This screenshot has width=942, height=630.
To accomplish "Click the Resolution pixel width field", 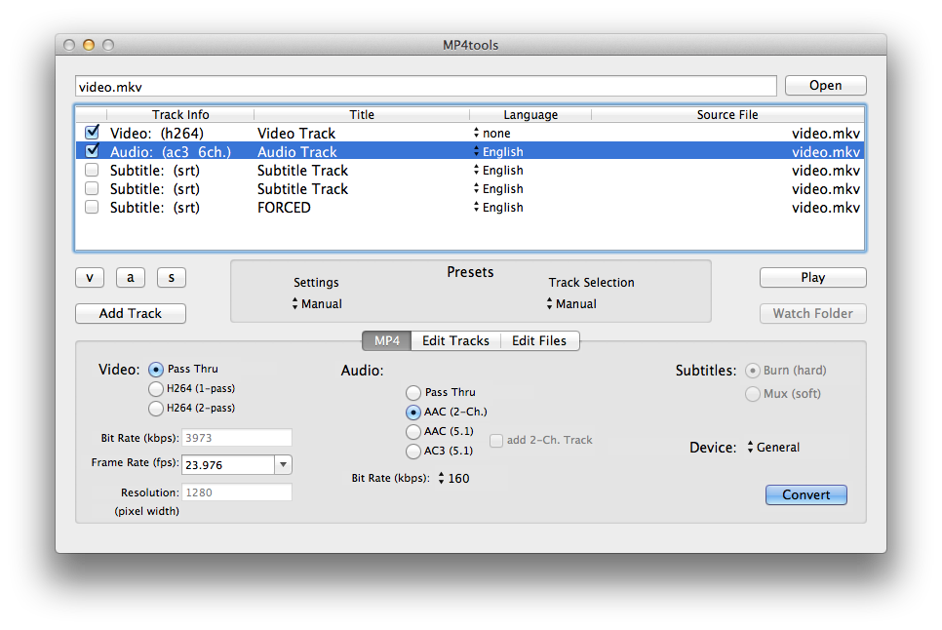I will pyautogui.click(x=237, y=492).
